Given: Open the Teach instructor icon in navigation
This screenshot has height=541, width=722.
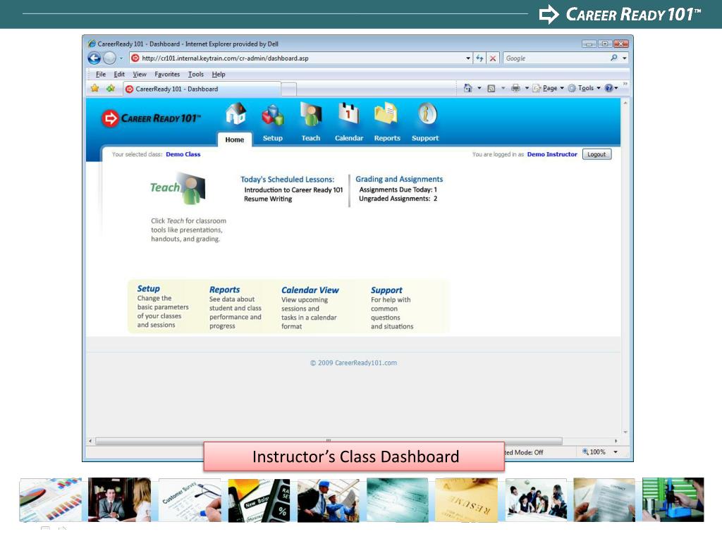Looking at the screenshot, I should point(311,114).
